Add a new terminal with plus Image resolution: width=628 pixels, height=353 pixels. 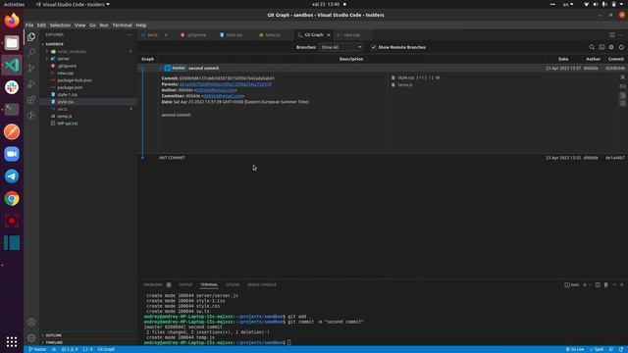tap(585, 285)
